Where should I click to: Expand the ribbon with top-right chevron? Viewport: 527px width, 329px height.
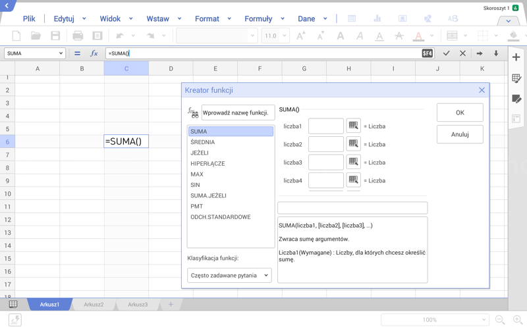point(508,20)
